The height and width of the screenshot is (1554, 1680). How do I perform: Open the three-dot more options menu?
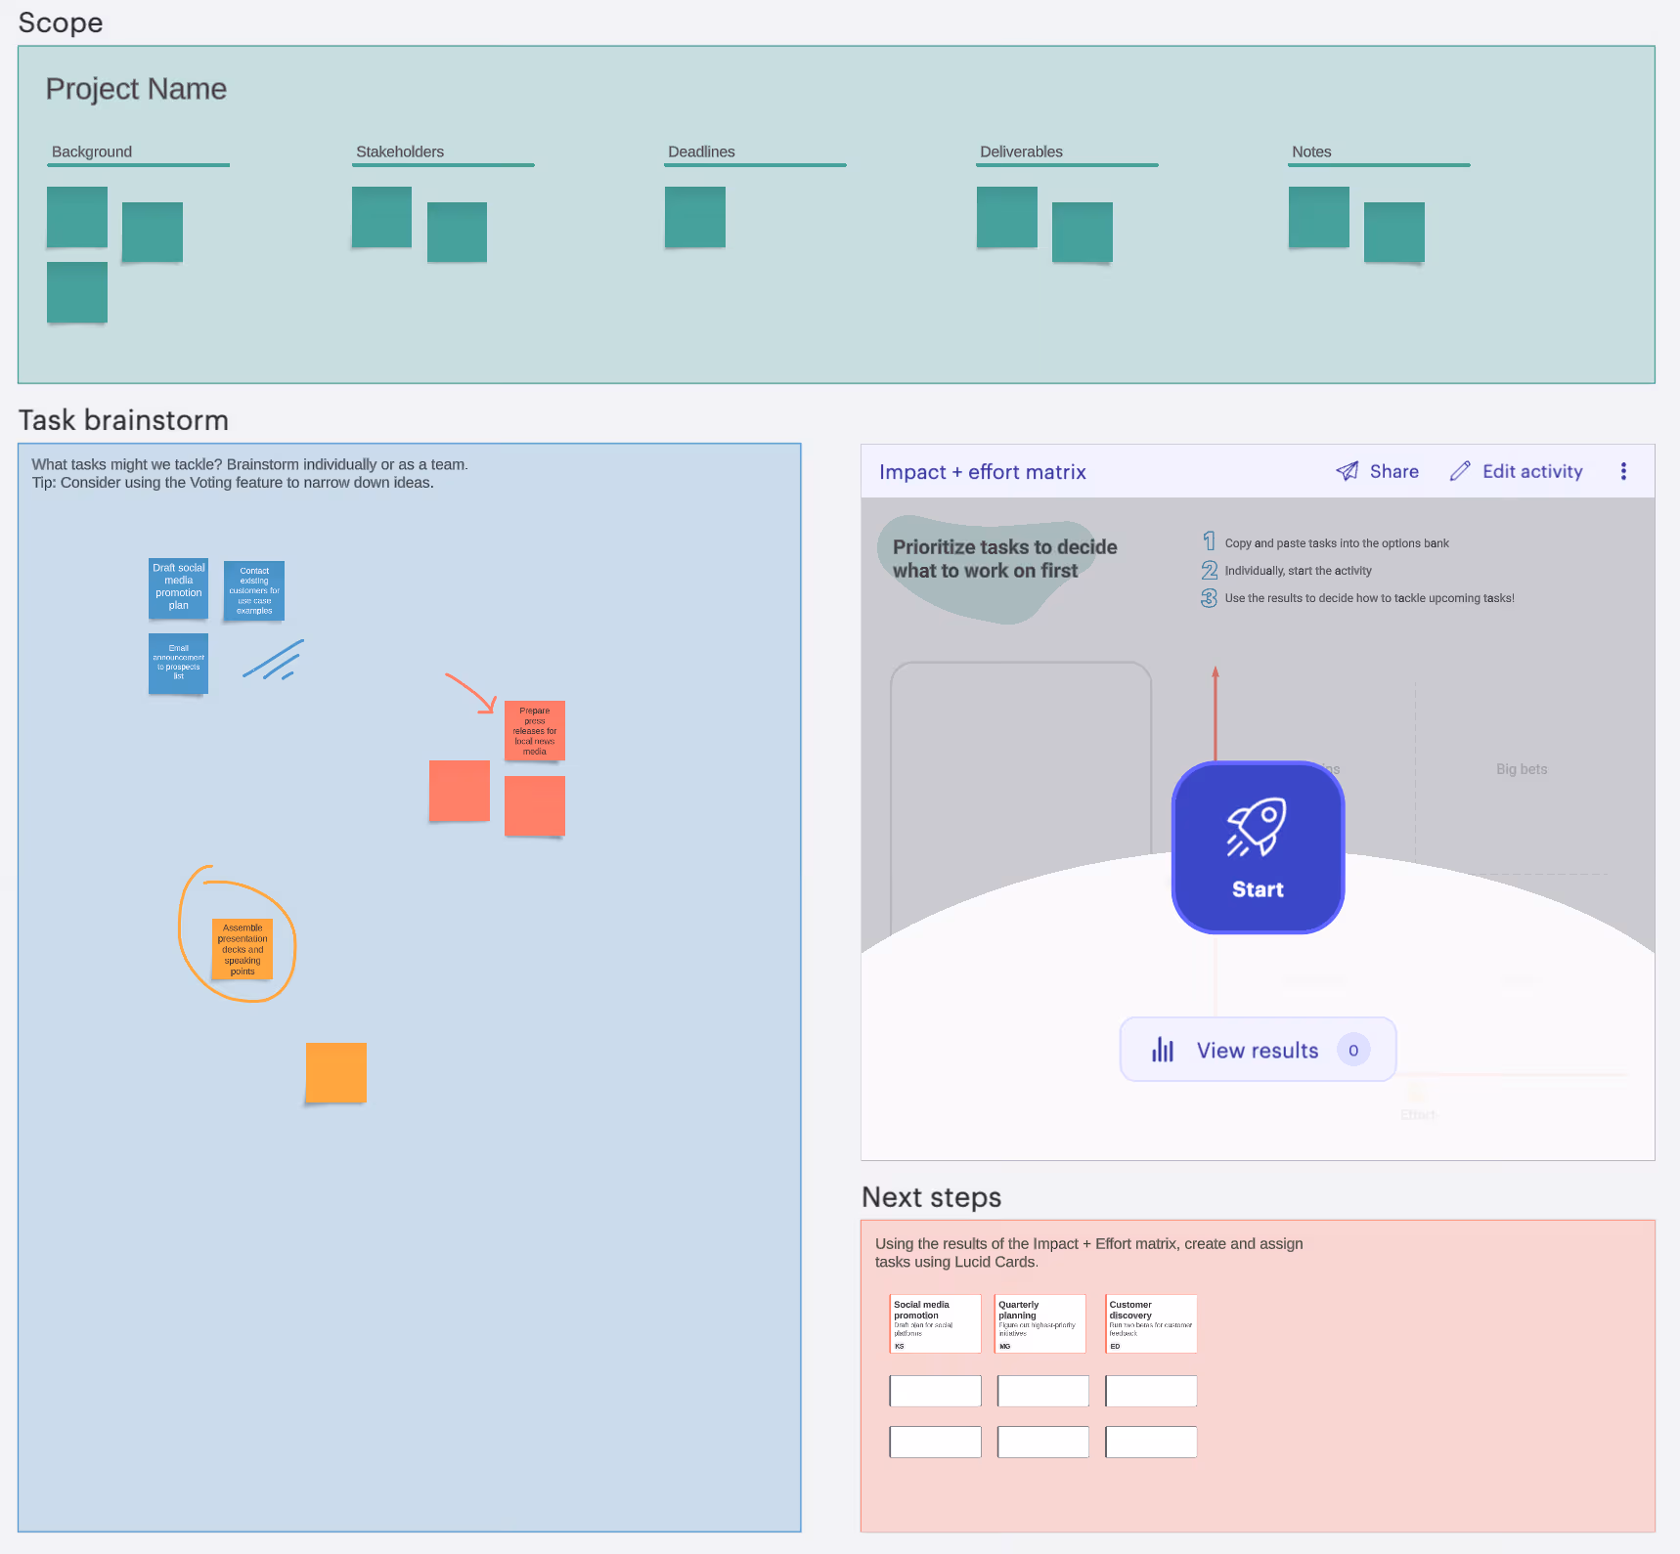click(x=1623, y=471)
